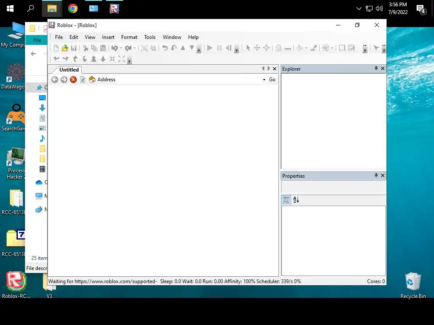This screenshot has height=325, width=434.
Task: Click the record video icon
Action: pos(351,48)
